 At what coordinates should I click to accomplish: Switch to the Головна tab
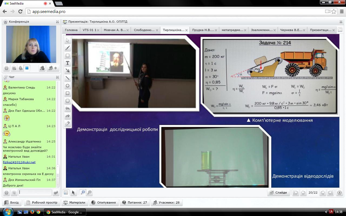tap(71, 30)
